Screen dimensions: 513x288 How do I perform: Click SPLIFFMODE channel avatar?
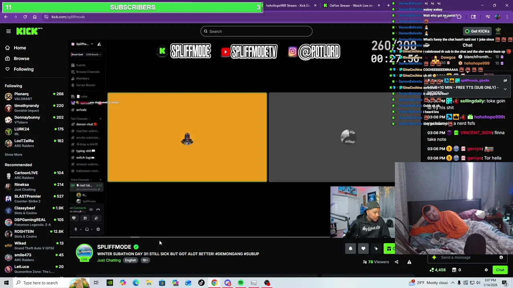coord(84,253)
